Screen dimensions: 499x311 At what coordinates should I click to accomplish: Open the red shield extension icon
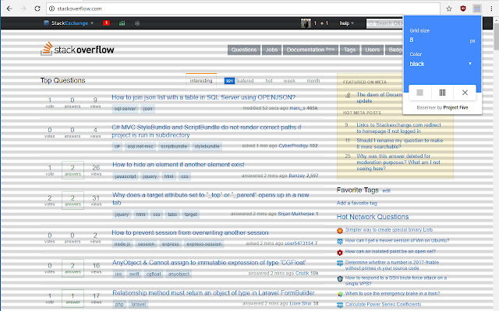(463, 9)
